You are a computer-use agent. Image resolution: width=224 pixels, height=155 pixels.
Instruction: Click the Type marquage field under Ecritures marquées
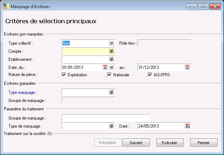85,92
